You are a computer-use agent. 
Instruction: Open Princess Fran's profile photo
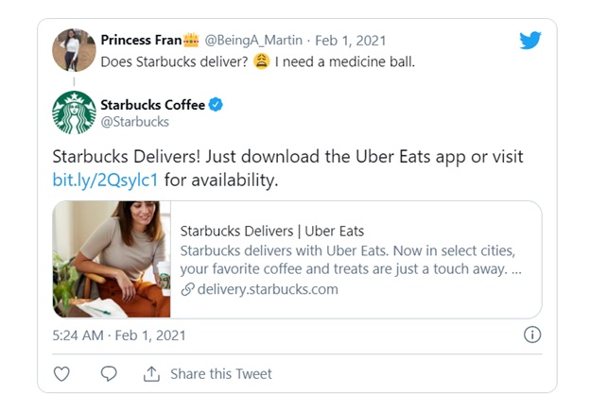(74, 50)
